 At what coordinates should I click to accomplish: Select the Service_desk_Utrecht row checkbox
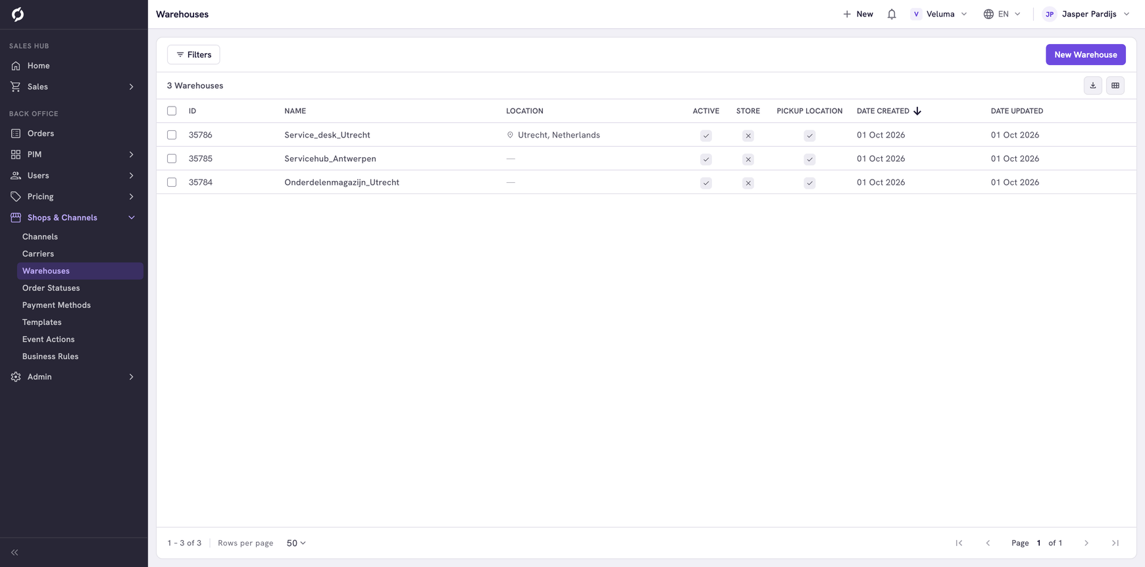coord(172,135)
